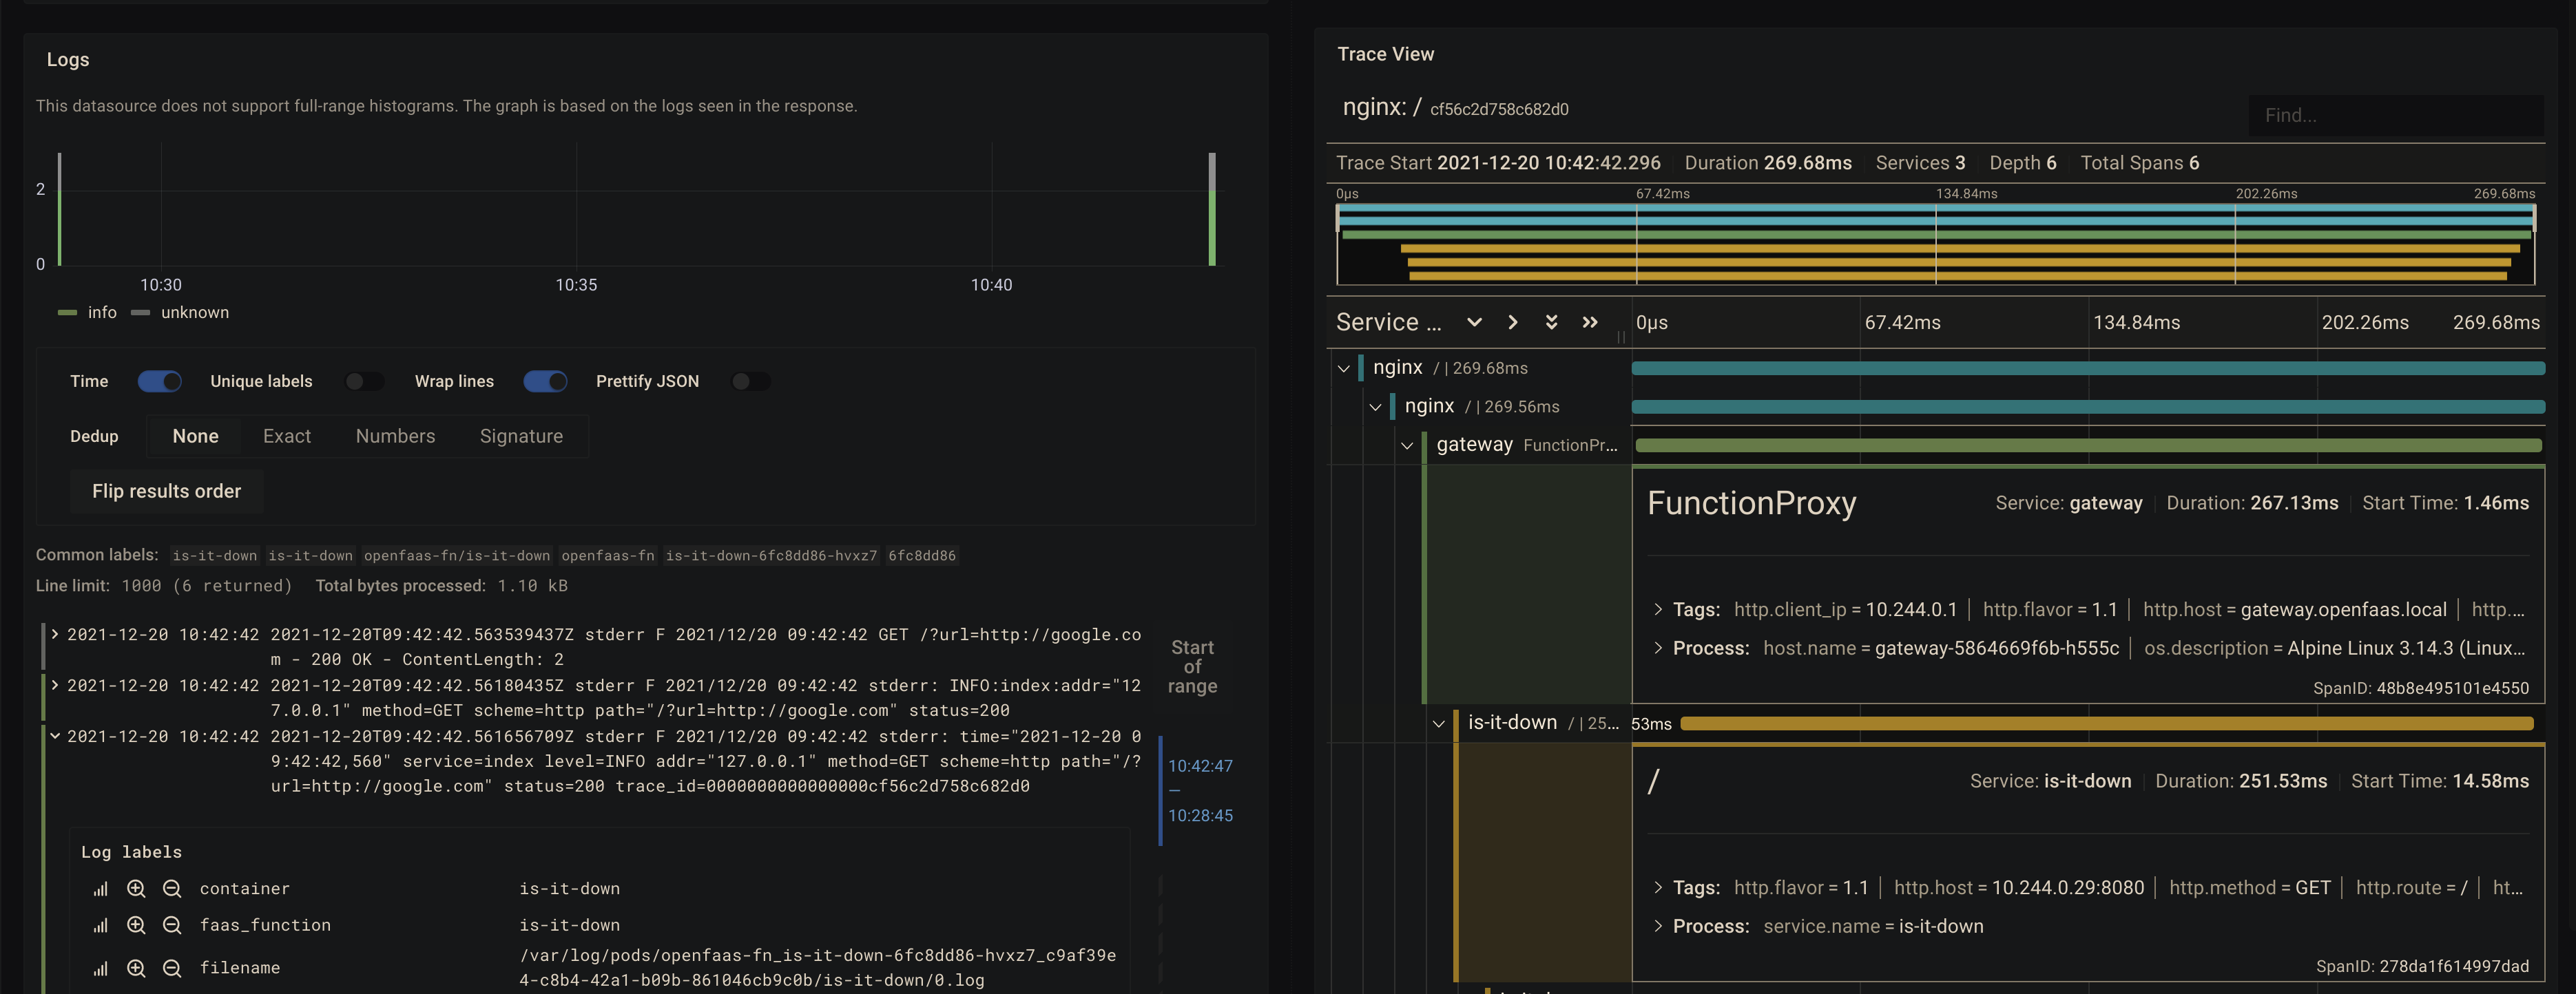Image resolution: width=2576 pixels, height=994 pixels.
Task: Show ad-hoc statistics for filename label
Action: click(100, 968)
